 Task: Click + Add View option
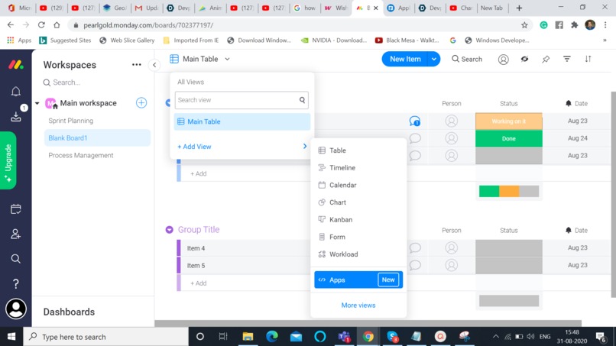(194, 147)
